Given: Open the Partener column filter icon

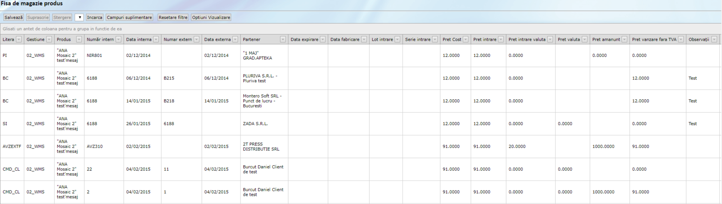Looking at the screenshot, I should 283,40.
